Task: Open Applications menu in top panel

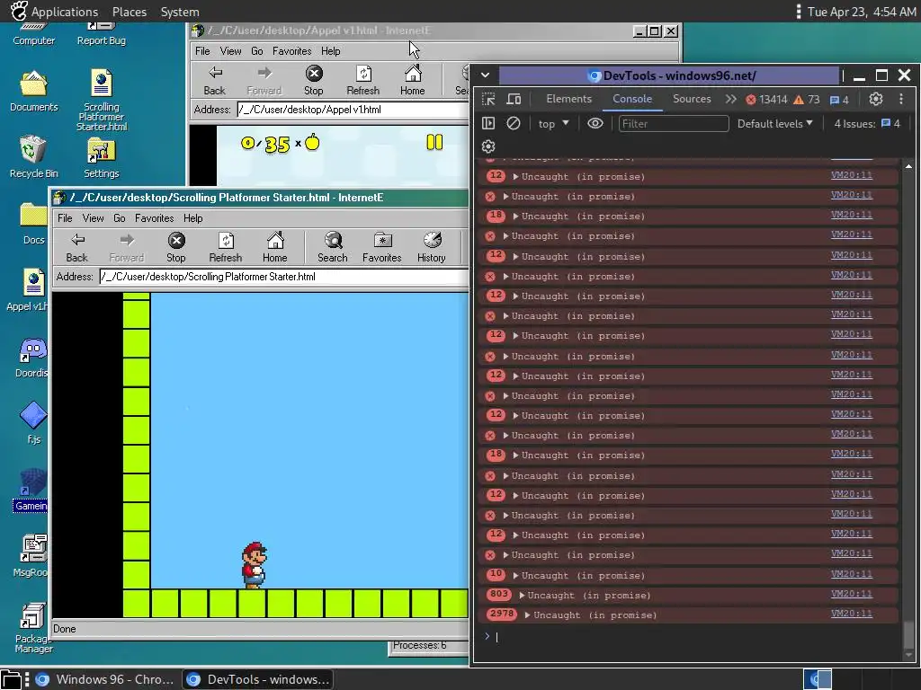Action: [x=65, y=12]
